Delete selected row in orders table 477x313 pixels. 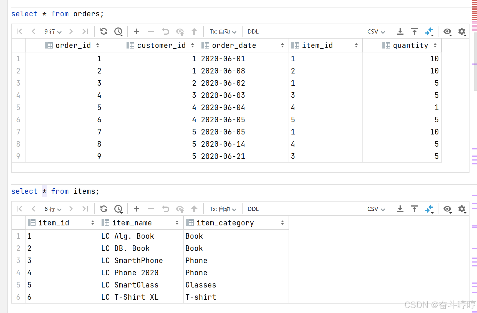click(x=151, y=31)
